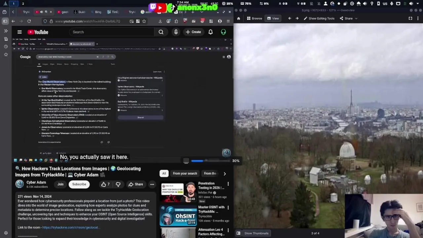This screenshot has height=238, width=423.
Task: Open the YouTube guide hamburger menu
Action: (19, 32)
